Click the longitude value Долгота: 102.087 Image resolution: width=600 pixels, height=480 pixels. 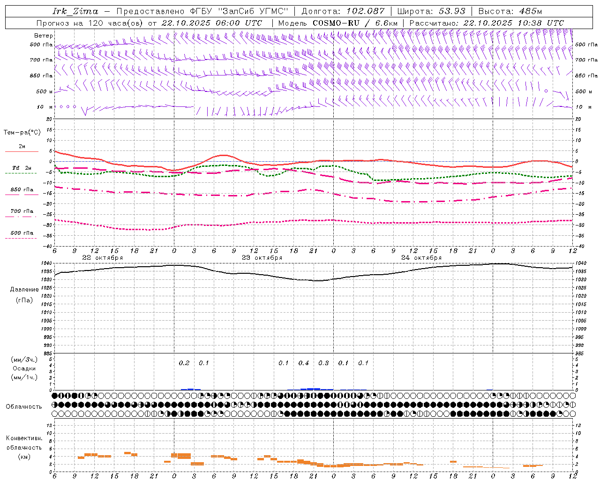pyautogui.click(x=343, y=11)
